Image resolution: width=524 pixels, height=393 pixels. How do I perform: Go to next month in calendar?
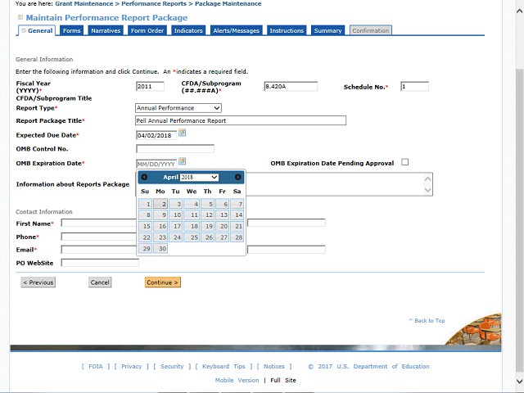(237, 177)
